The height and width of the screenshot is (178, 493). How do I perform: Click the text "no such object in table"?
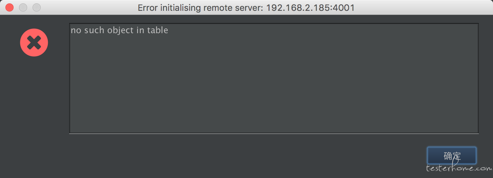pyautogui.click(x=119, y=30)
